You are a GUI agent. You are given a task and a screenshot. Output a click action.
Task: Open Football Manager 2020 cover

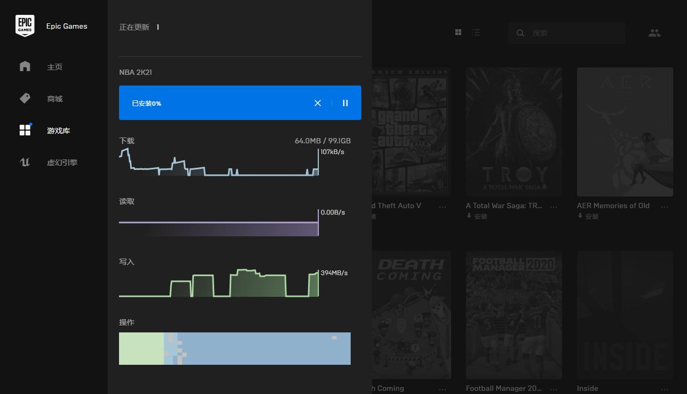[514, 315]
